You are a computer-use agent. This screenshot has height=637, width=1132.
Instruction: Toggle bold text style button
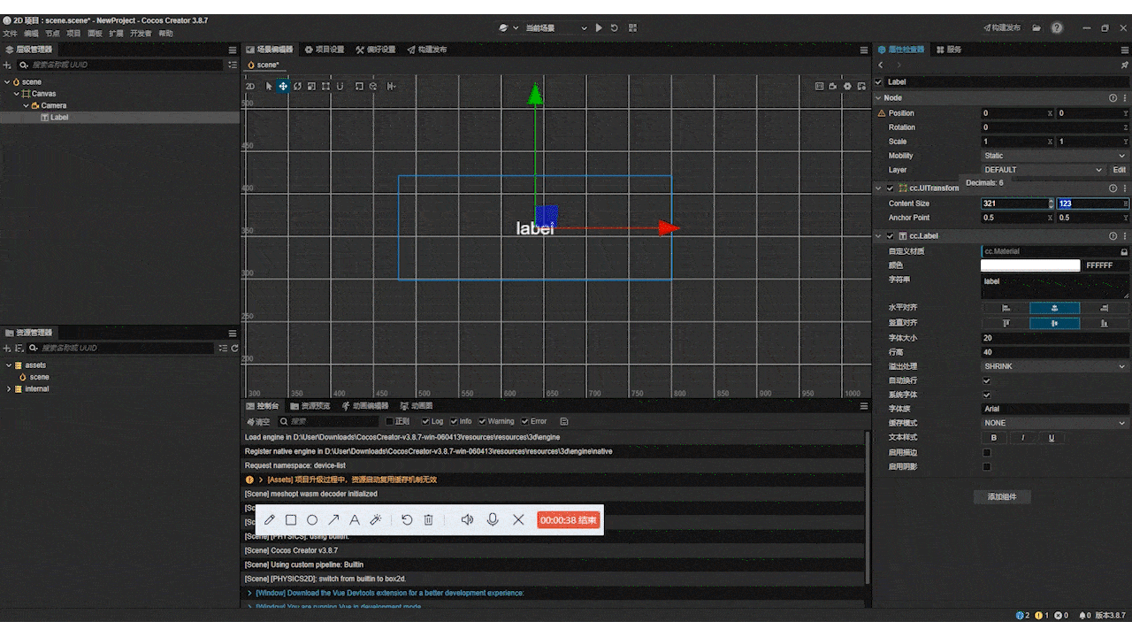pos(994,438)
